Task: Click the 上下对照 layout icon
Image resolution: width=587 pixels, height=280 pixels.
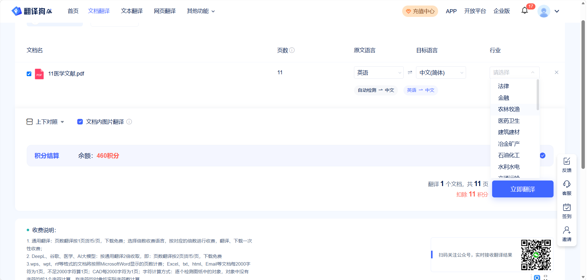Action: coord(29,122)
